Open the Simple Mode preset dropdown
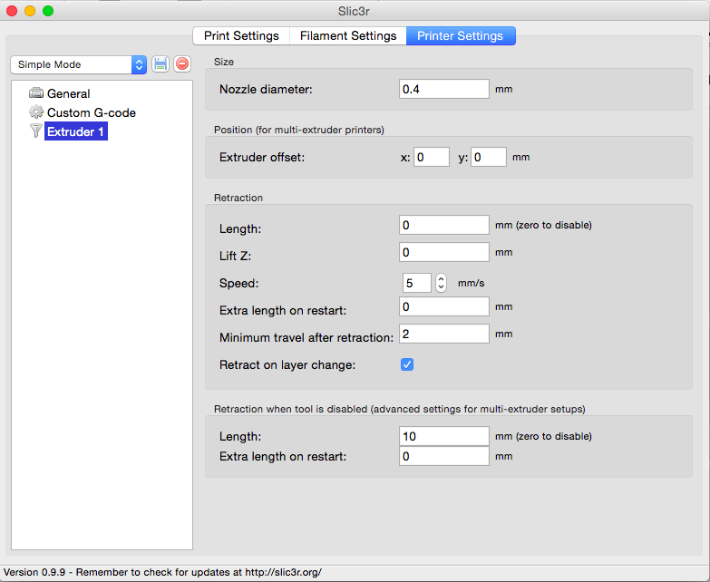This screenshot has width=710, height=582. (x=78, y=64)
